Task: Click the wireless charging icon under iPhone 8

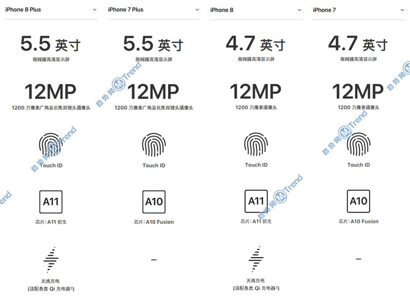Action: tap(256, 258)
